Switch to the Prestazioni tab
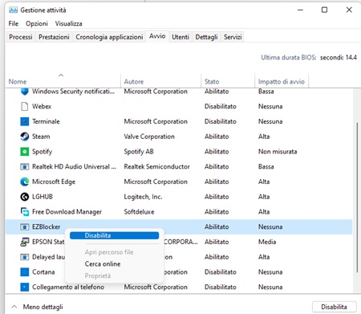 [54, 37]
